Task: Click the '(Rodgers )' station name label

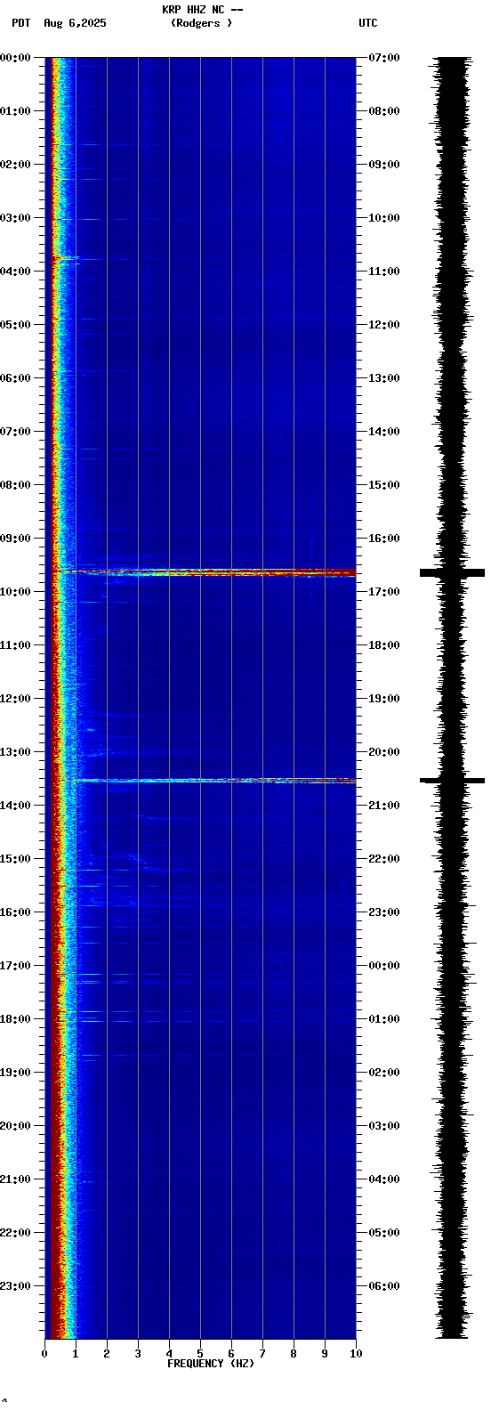Action: (x=201, y=23)
